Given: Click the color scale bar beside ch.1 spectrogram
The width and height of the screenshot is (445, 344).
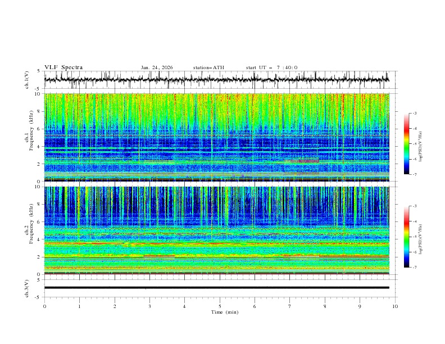Looking at the screenshot, I should point(406,144).
